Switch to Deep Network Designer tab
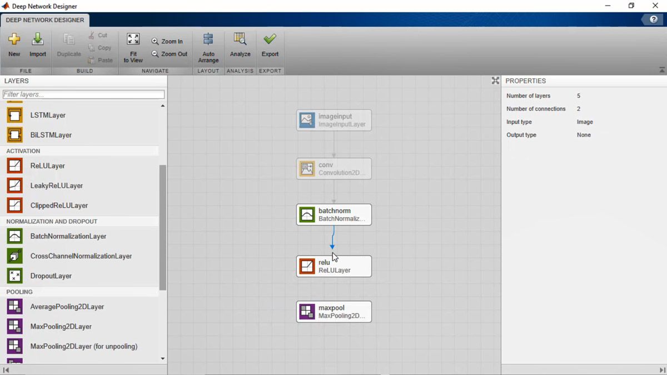 point(45,20)
